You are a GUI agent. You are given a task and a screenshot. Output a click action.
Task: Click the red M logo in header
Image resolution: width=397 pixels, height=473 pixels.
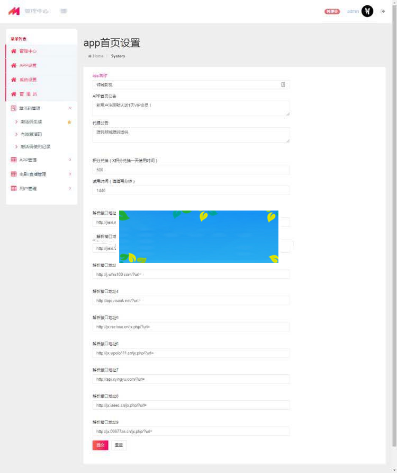pyautogui.click(x=14, y=11)
